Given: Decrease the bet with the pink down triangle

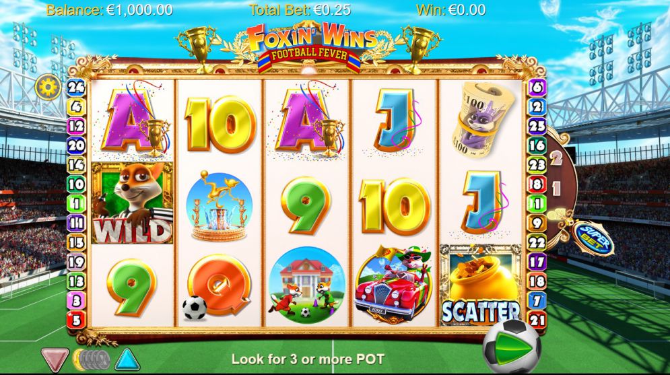Looking at the screenshot, I should pyautogui.click(x=55, y=360).
